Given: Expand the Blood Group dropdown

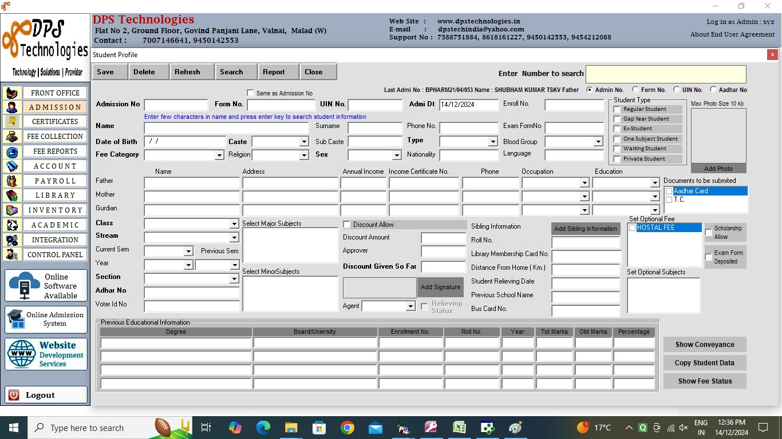Looking at the screenshot, I should point(598,142).
